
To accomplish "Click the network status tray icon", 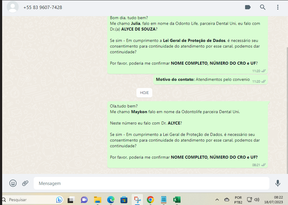I will point(249,200).
